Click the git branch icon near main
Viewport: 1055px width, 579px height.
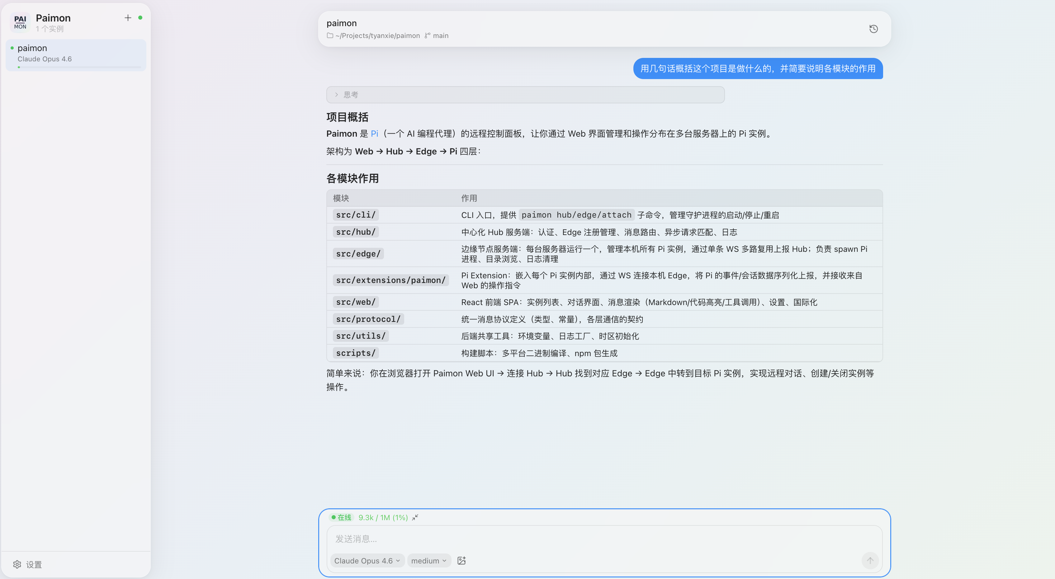428,35
